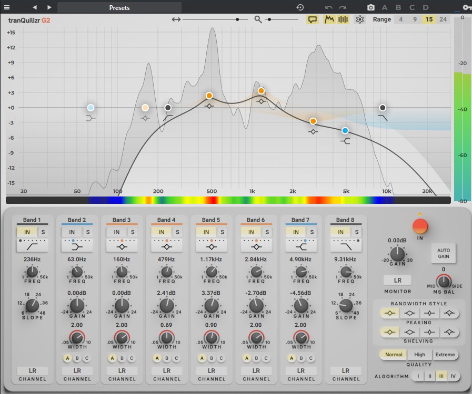Open Band 2 LR channel selector
Screen dimensions: 472x394
(x=77, y=371)
